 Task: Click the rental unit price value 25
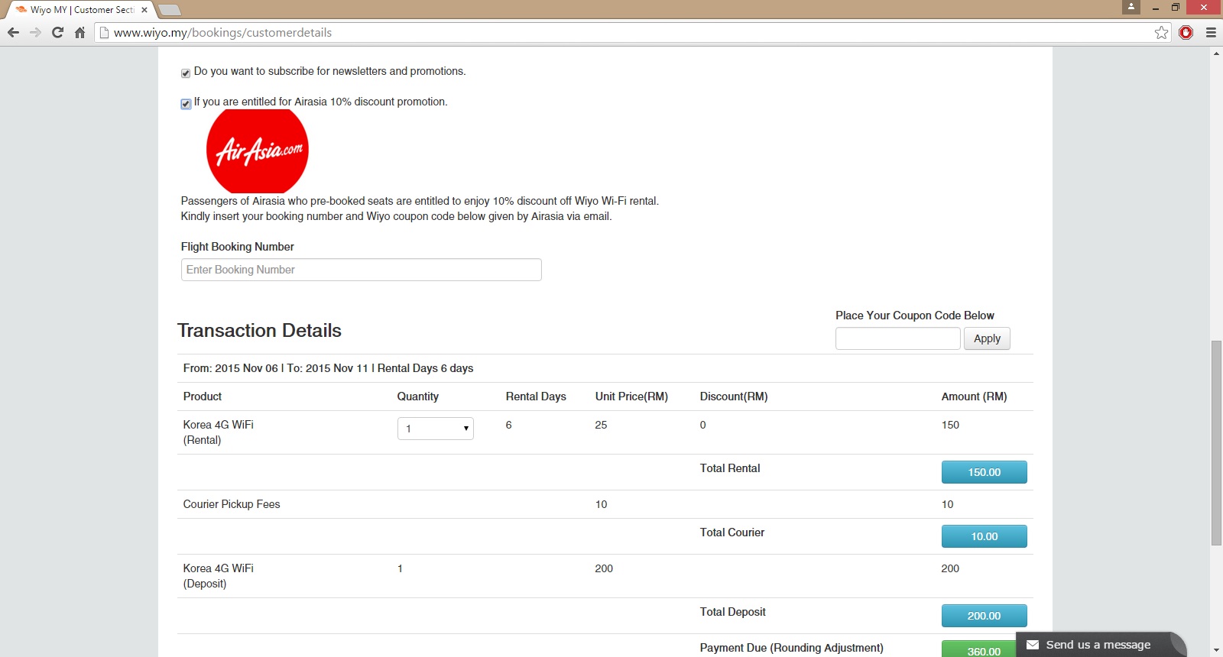click(602, 425)
